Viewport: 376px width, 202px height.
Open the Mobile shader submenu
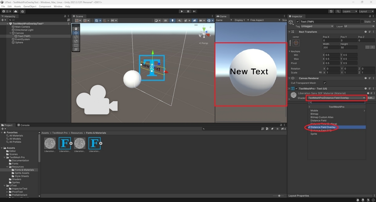[x=337, y=111]
